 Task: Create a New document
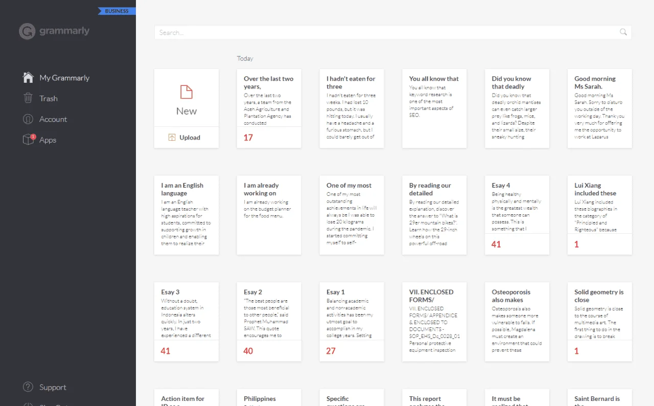tap(186, 98)
